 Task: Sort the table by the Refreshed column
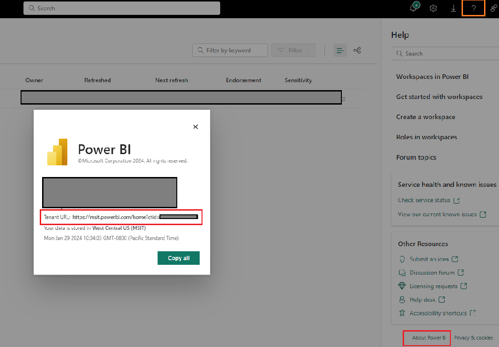[x=97, y=80]
